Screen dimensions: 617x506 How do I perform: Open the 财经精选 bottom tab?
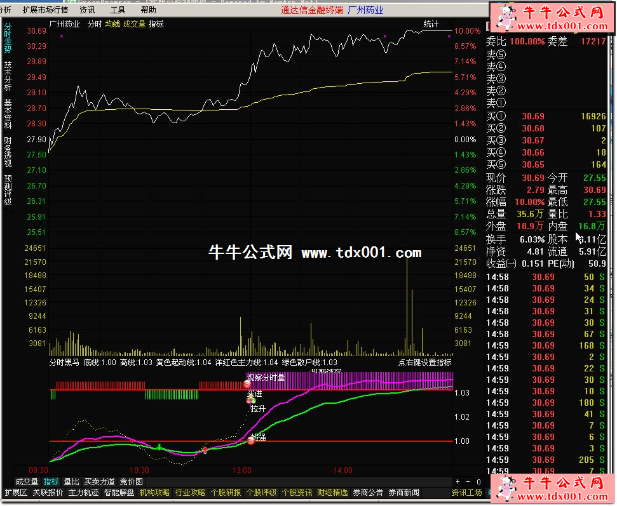[x=332, y=493]
